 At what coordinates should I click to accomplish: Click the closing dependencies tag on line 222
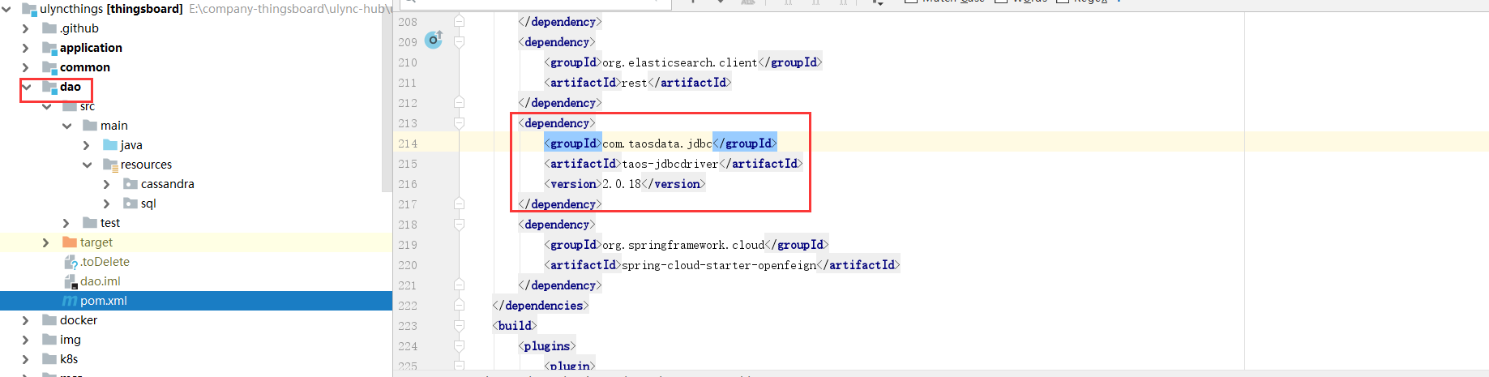[541, 306]
